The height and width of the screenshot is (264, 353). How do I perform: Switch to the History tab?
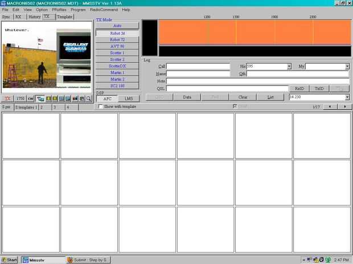click(x=34, y=17)
